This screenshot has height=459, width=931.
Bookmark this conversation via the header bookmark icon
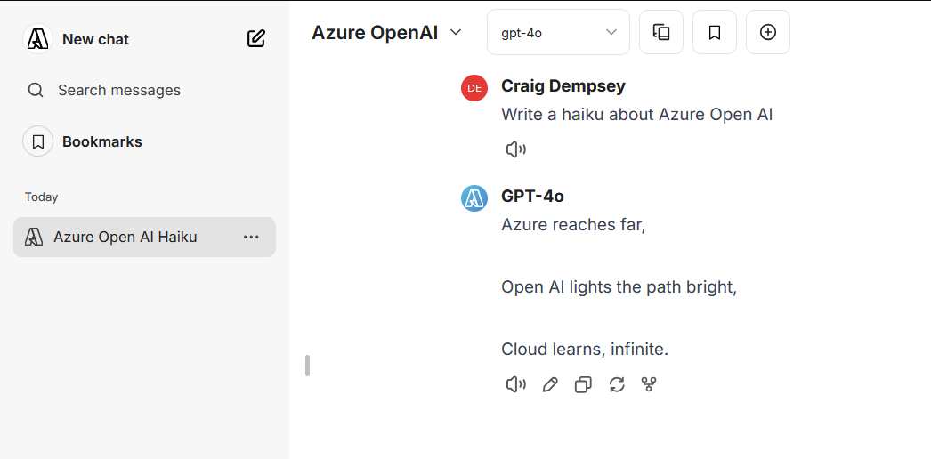point(715,32)
